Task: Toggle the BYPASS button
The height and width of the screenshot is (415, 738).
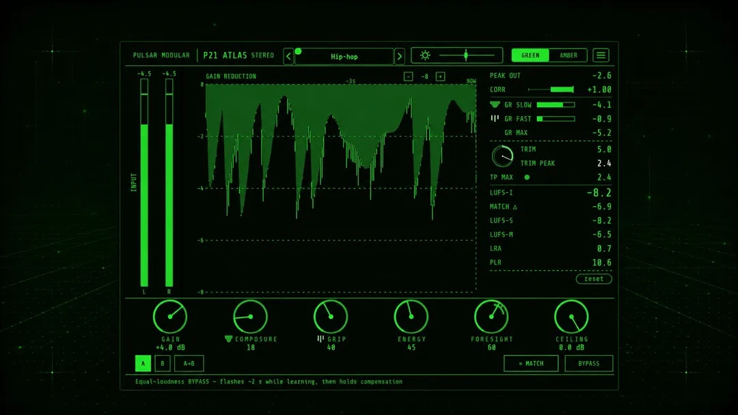Action: point(589,363)
